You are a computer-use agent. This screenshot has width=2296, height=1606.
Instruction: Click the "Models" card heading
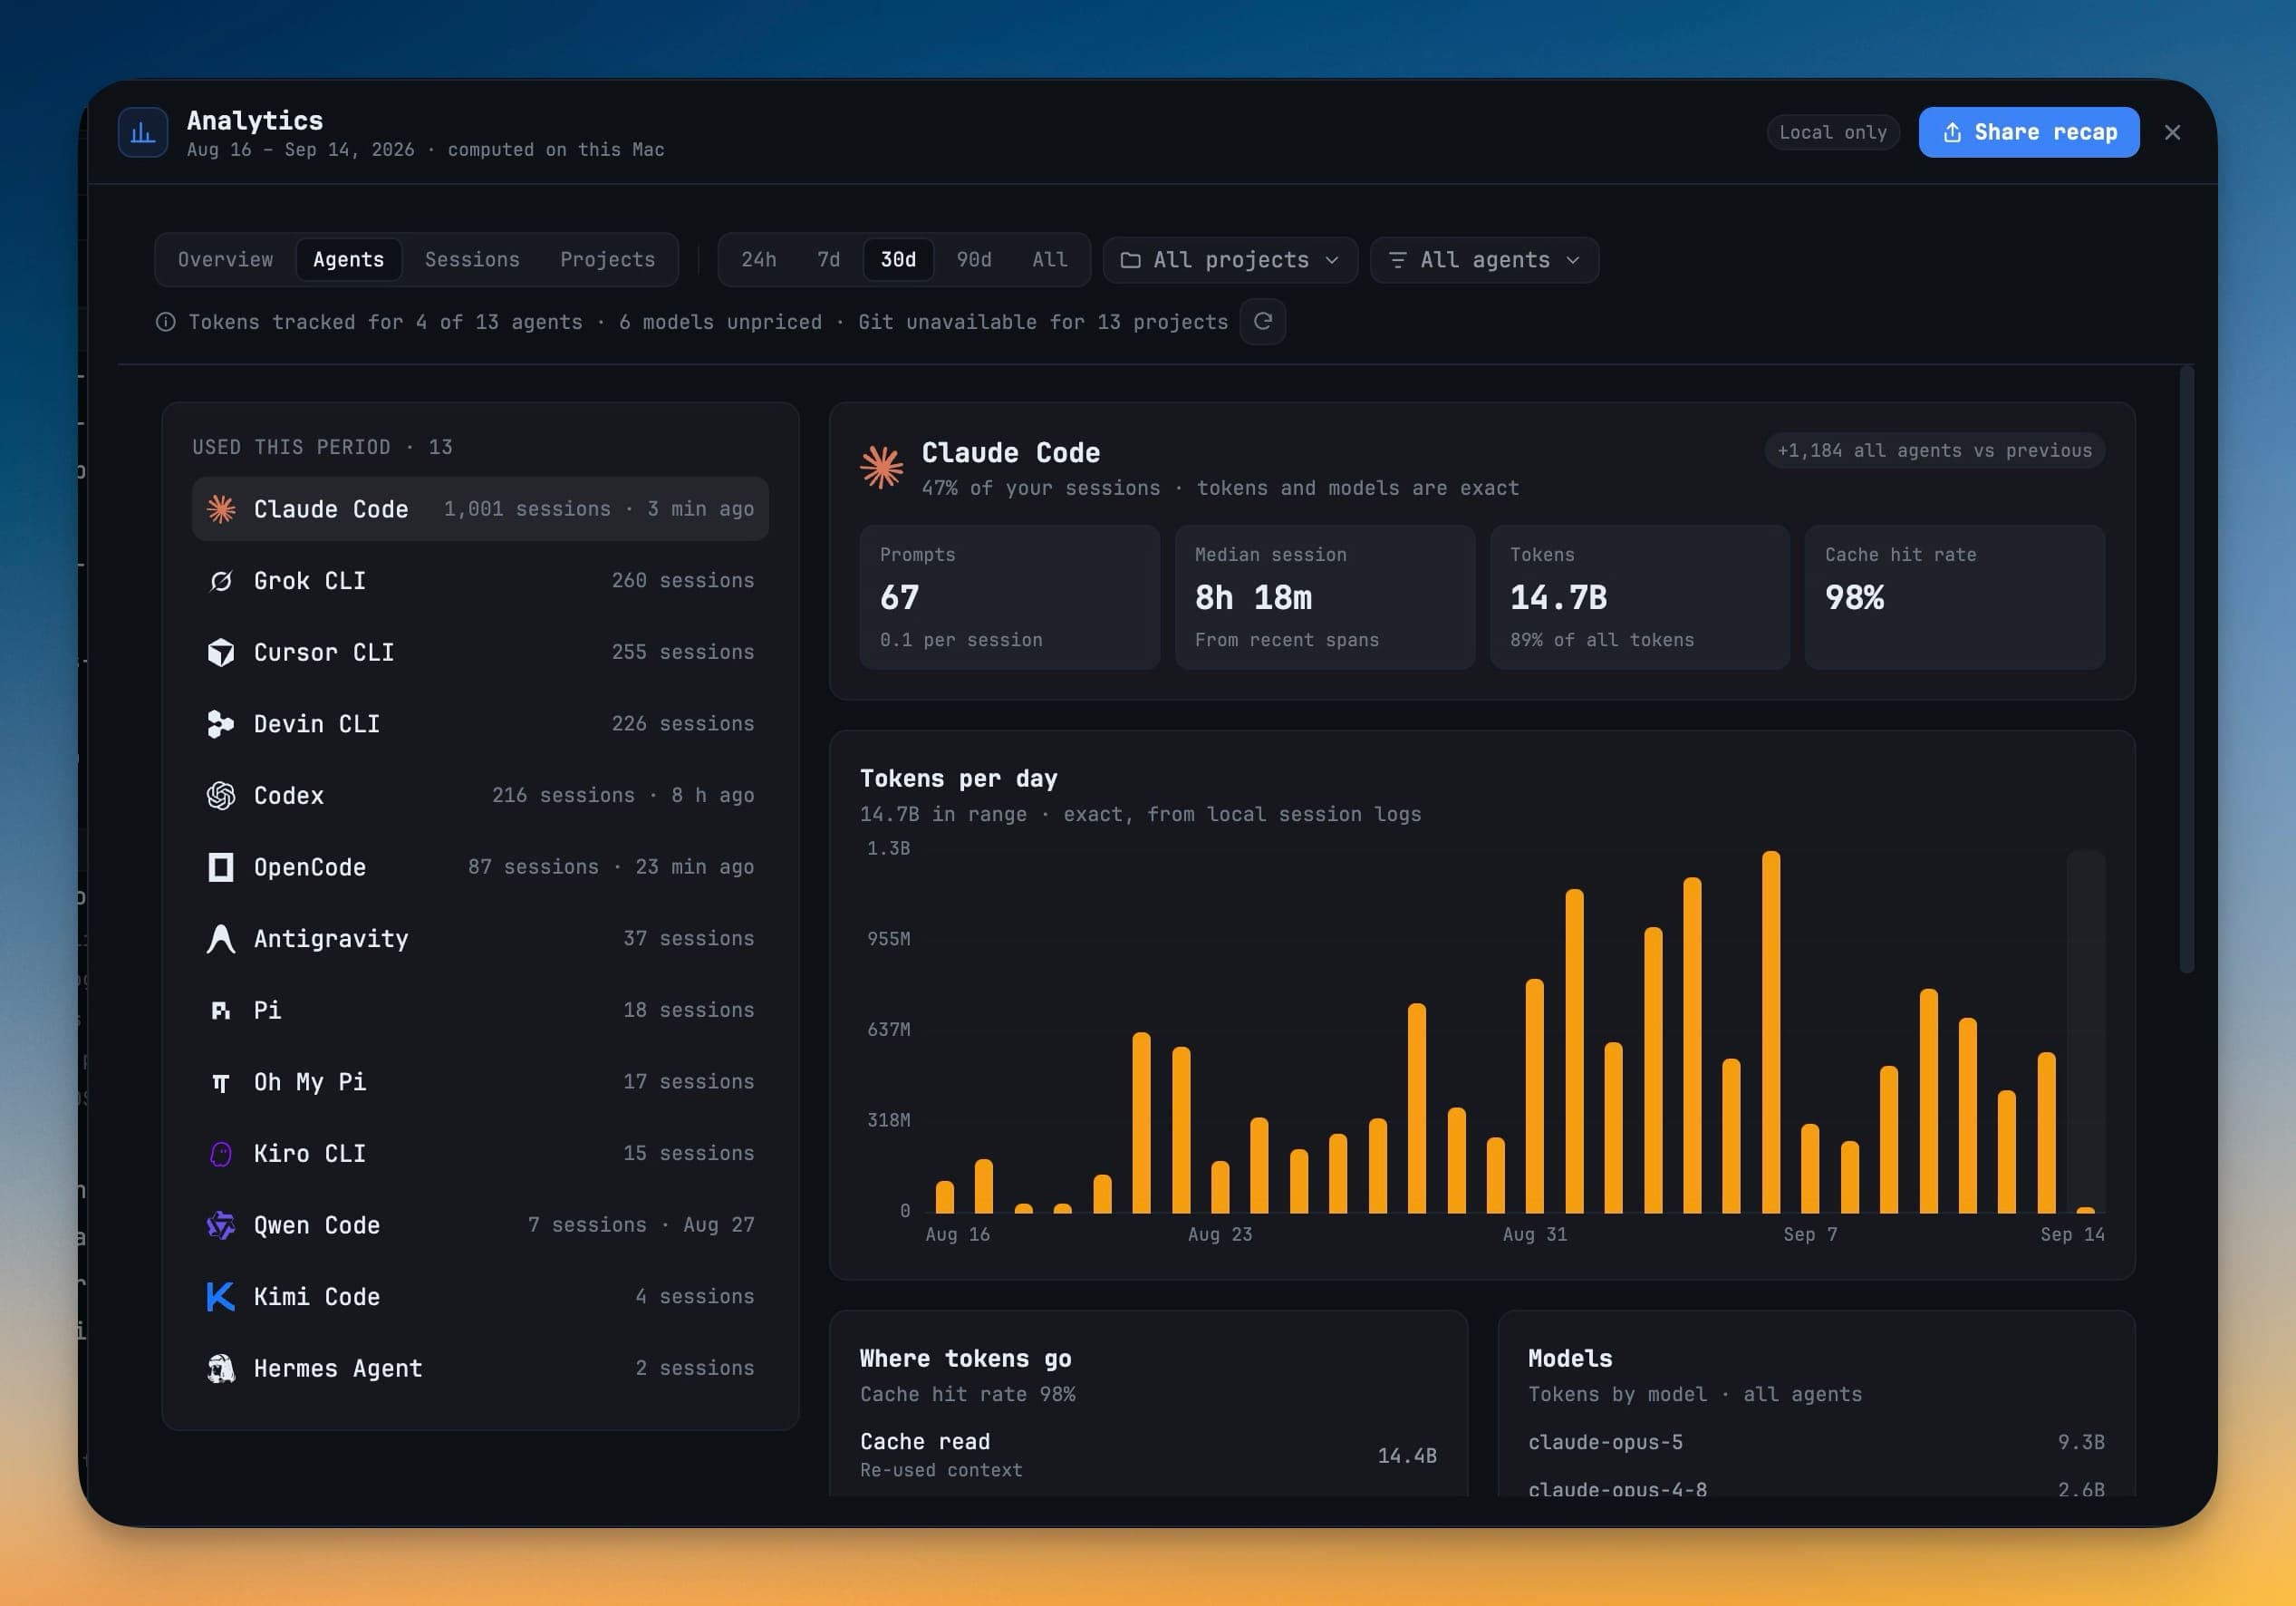[x=1570, y=1359]
